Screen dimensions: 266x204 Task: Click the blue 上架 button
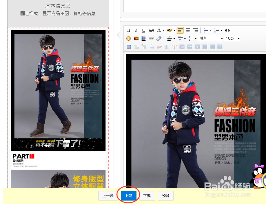pos(129,196)
